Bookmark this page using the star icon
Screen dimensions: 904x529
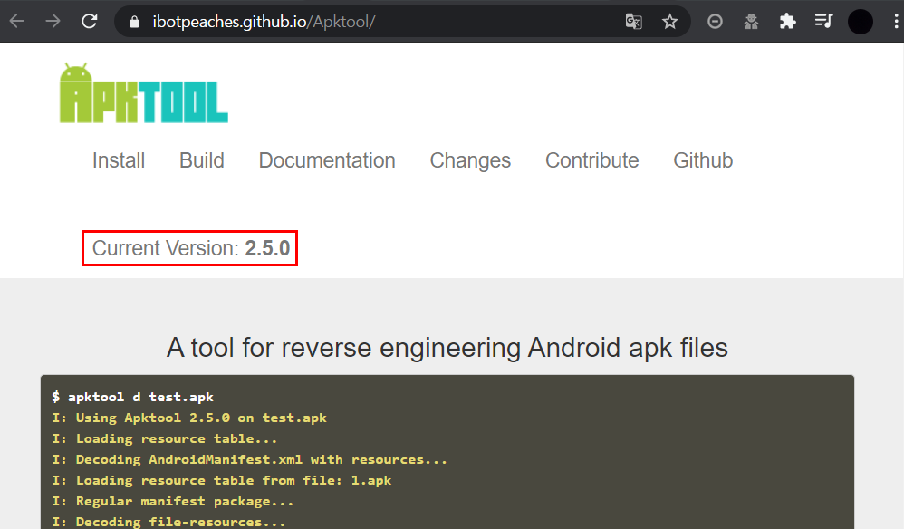[x=670, y=20]
